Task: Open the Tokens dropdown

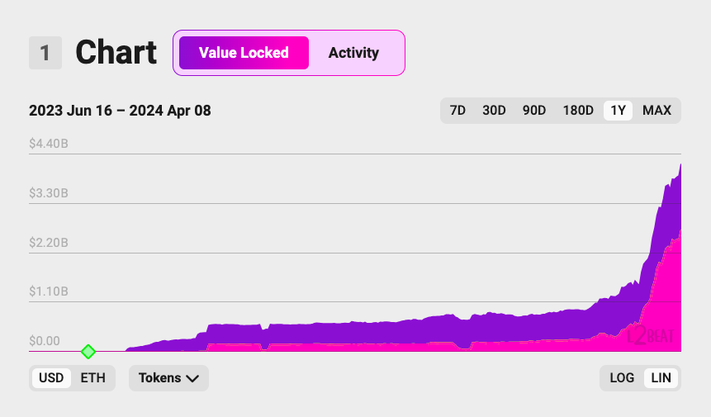Action: tap(168, 378)
